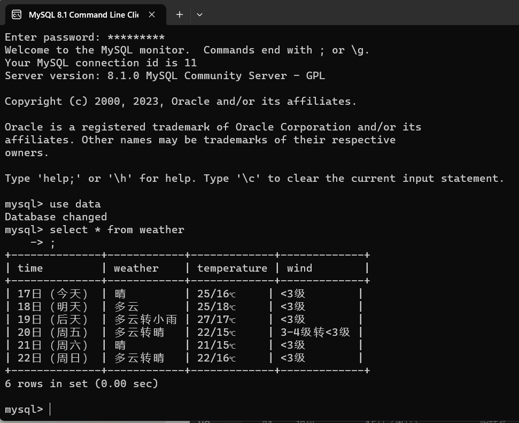Click the terminal icon on the MySQL tab

17,14
